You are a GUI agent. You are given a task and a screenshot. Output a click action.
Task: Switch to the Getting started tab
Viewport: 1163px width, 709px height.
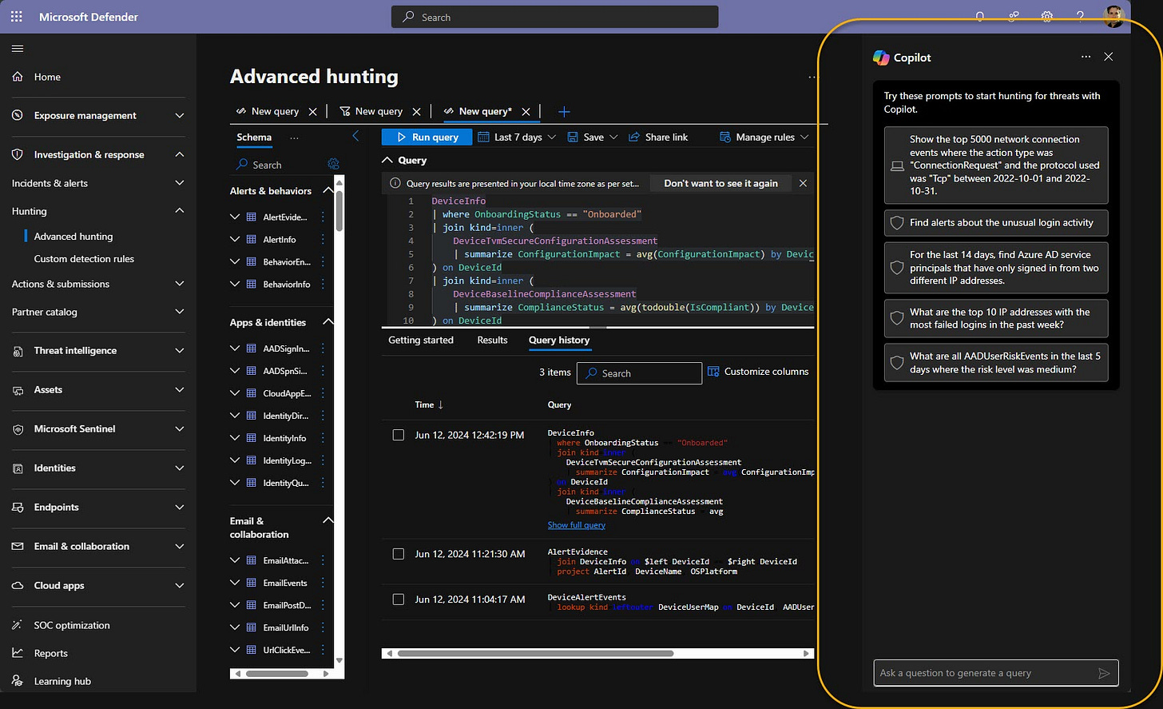421,340
